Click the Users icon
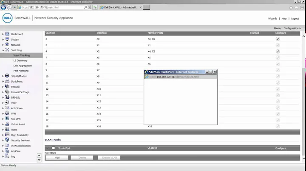This screenshot has width=306, height=171. point(7,129)
